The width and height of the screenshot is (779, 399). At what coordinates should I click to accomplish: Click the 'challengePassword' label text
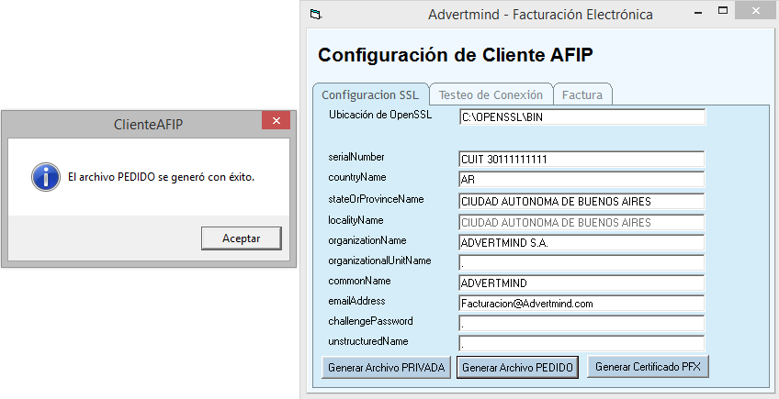(370, 321)
